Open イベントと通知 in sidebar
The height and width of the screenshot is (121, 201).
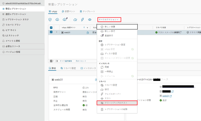[x=22, y=41]
